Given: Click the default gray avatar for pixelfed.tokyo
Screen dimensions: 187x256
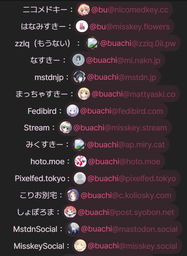Looking at the screenshot, I should [x=80, y=178].
